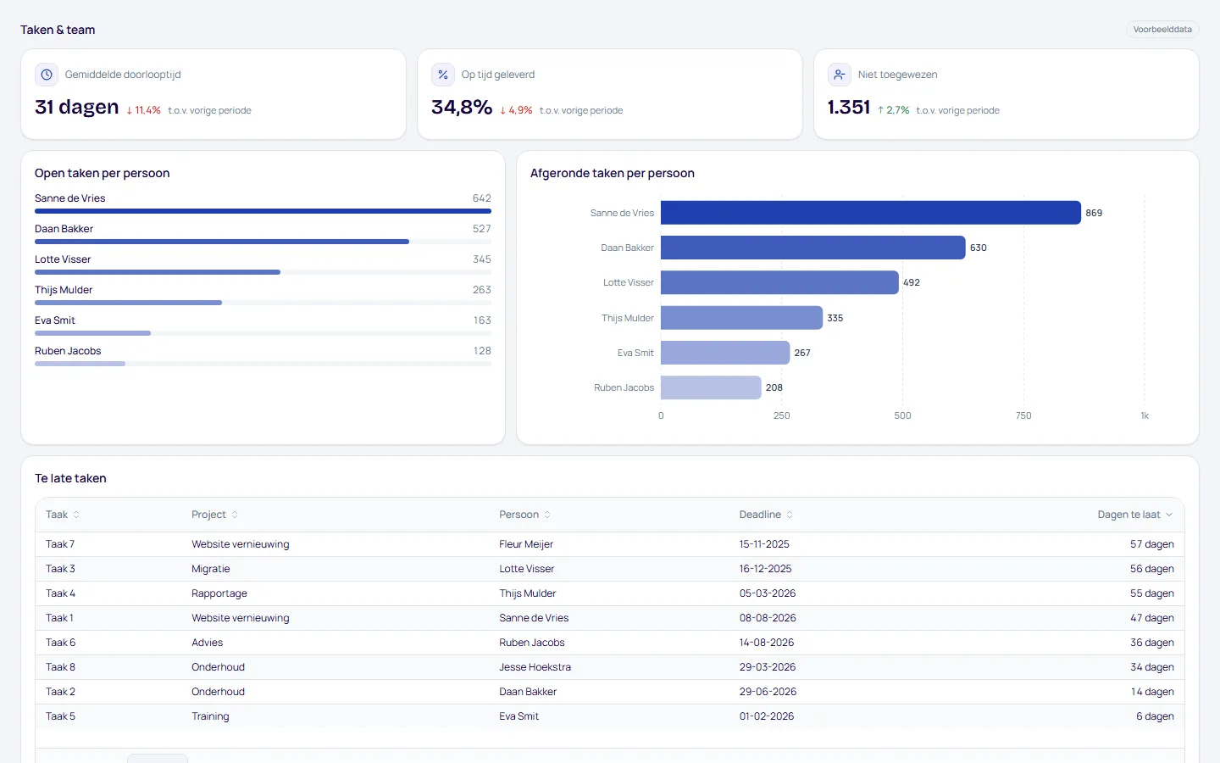Click the Daan Bakker 630 chart bar
The image size is (1220, 763).
(x=813, y=248)
